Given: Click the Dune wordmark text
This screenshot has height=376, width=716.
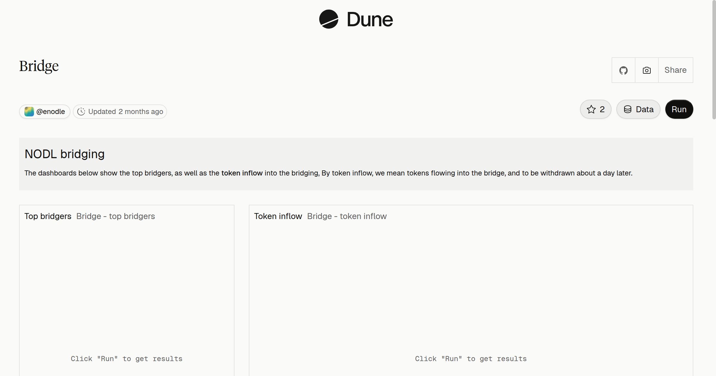Looking at the screenshot, I should tap(370, 19).
